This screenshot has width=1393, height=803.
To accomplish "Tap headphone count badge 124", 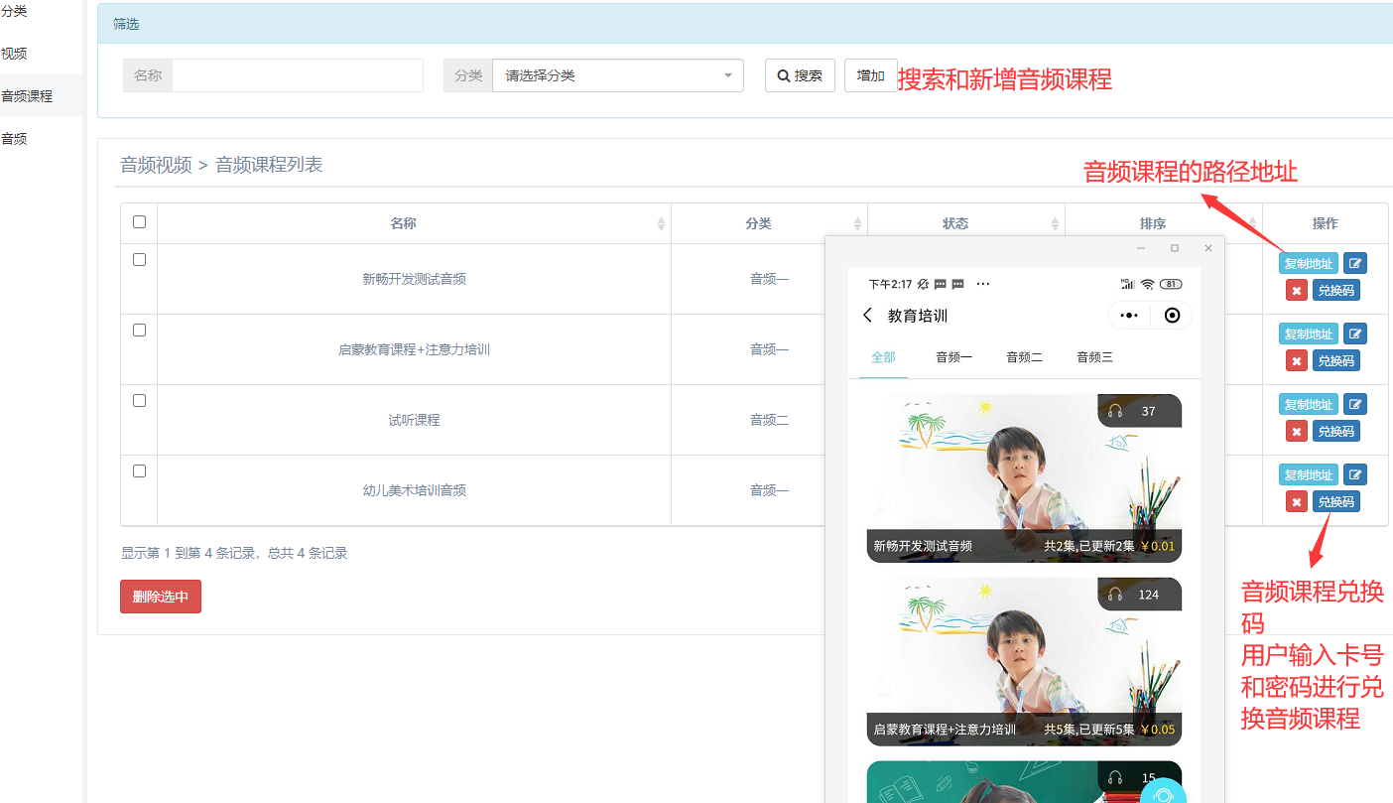I will coord(1139,595).
